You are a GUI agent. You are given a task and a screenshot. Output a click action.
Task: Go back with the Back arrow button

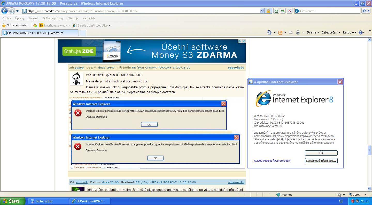4,11
